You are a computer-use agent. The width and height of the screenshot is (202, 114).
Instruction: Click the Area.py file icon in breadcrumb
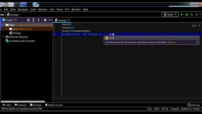coord(9,15)
